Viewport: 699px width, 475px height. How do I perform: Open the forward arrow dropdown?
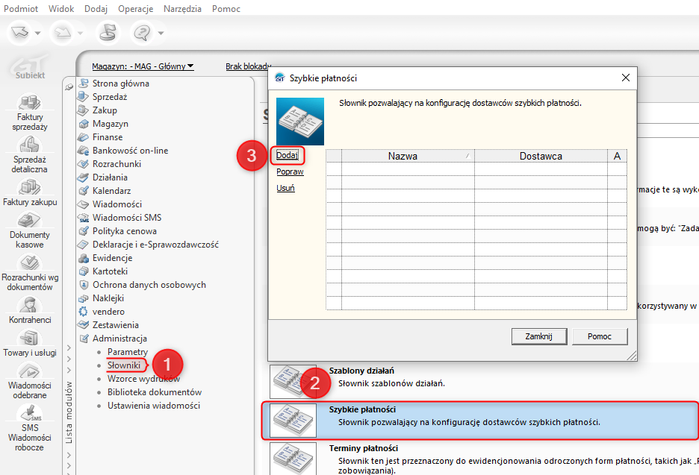(80, 33)
